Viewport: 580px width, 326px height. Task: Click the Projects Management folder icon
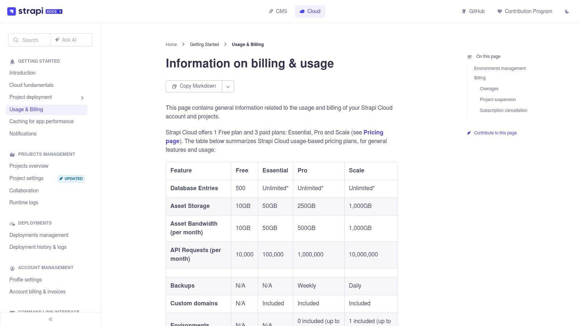[x=12, y=155]
